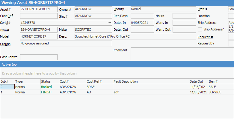Click the Model field HORNET CORE I7
This screenshot has width=234, height=119.
click(39, 36)
